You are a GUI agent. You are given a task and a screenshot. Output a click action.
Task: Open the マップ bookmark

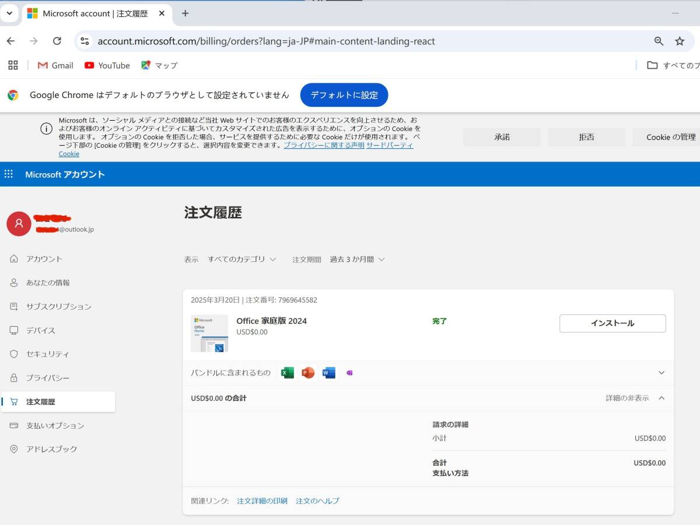click(x=159, y=65)
